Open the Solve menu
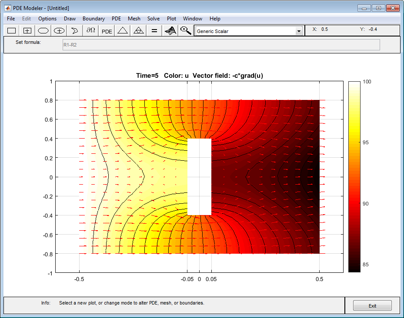404x318 pixels. 154,19
